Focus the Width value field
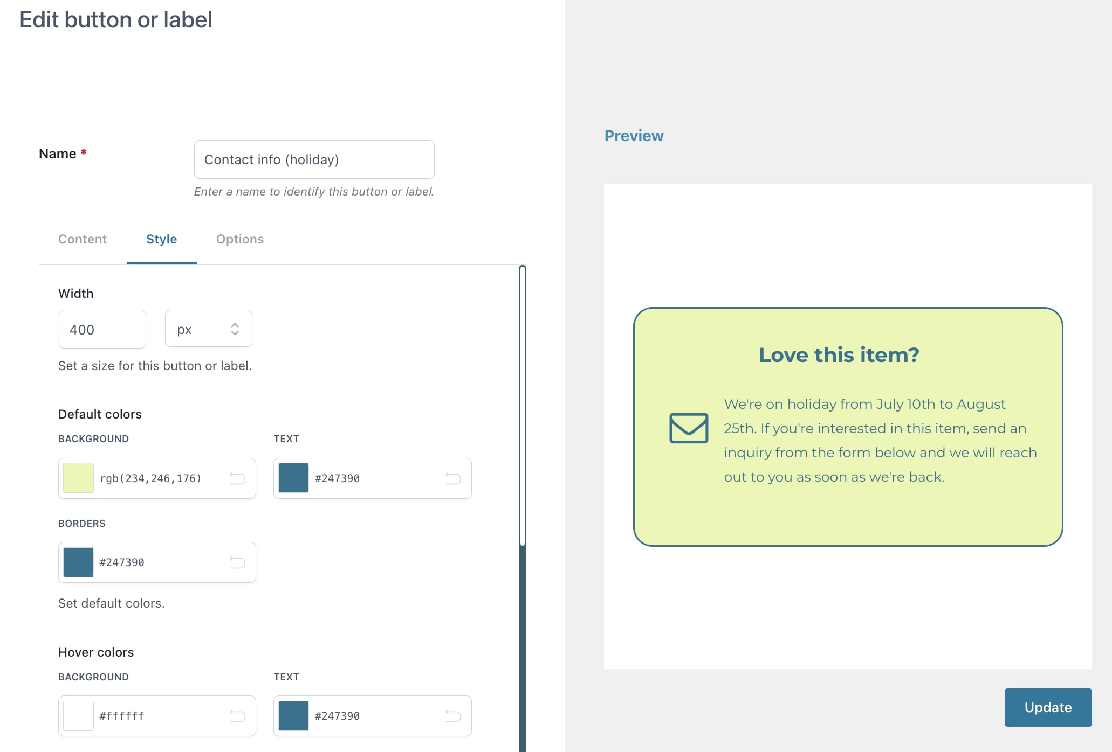The image size is (1112, 752). pos(102,329)
